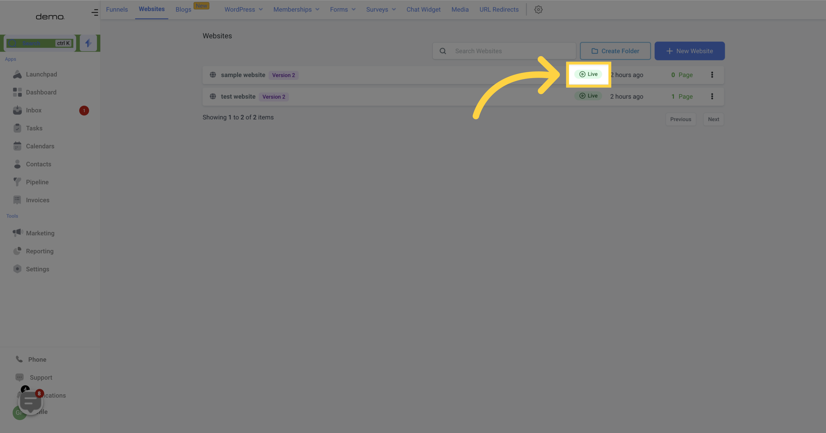Click the Marketing sidebar icon
This screenshot has width=826, height=433.
(17, 233)
